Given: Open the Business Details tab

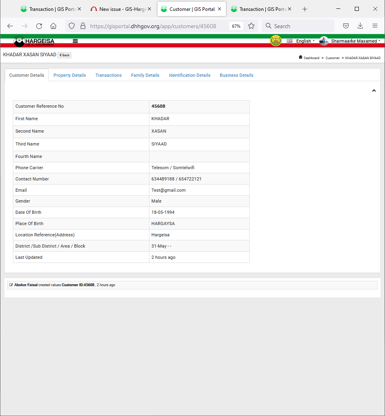Looking at the screenshot, I should click(236, 75).
